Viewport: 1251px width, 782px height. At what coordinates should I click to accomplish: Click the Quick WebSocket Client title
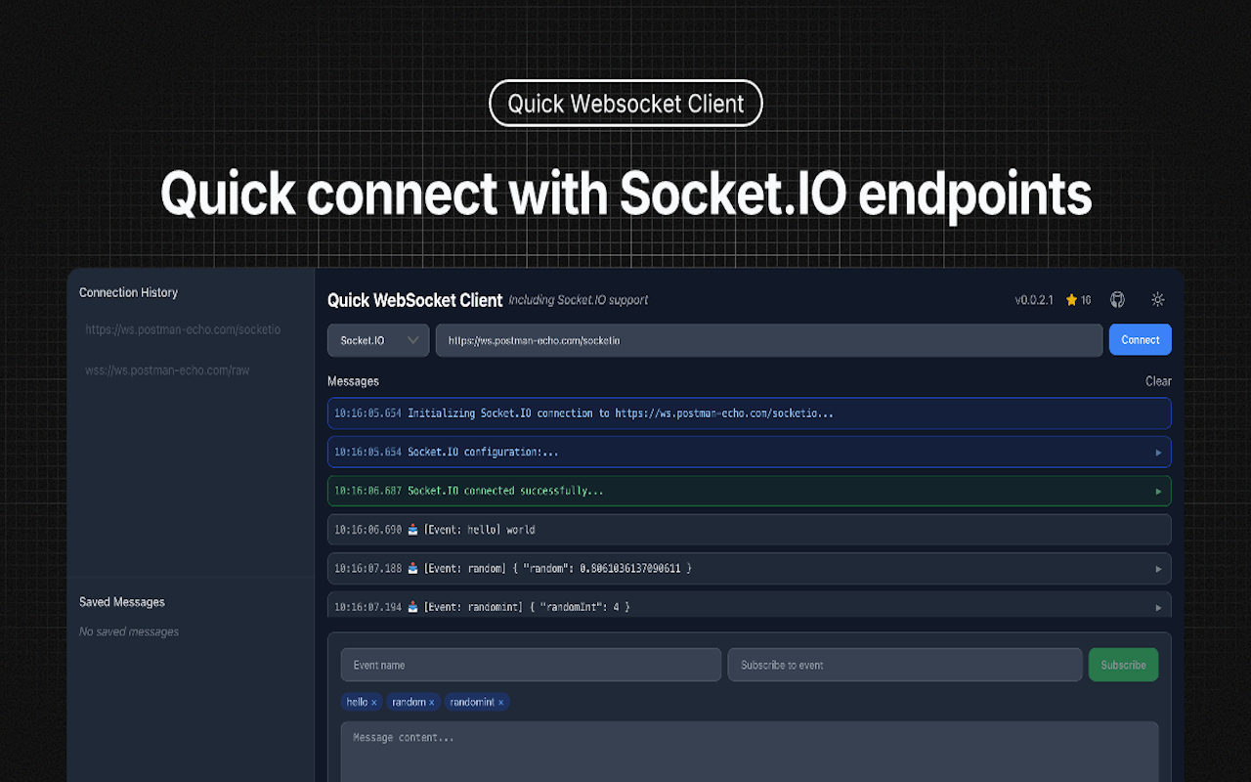414,300
